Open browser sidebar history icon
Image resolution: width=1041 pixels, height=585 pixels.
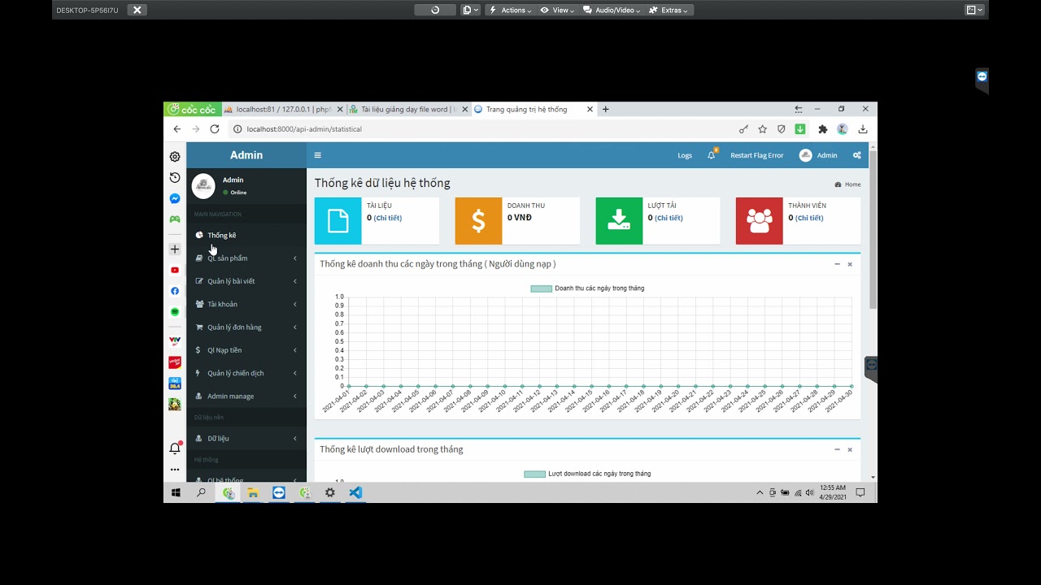[175, 177]
